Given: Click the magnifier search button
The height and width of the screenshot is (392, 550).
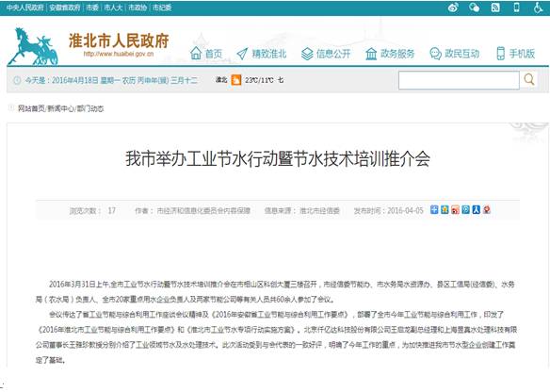Looking at the screenshot, I should [529, 80].
